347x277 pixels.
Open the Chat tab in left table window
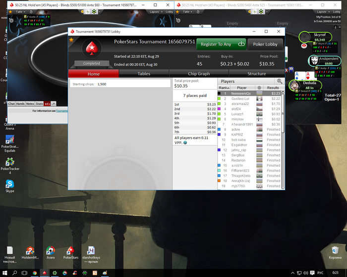11,103
